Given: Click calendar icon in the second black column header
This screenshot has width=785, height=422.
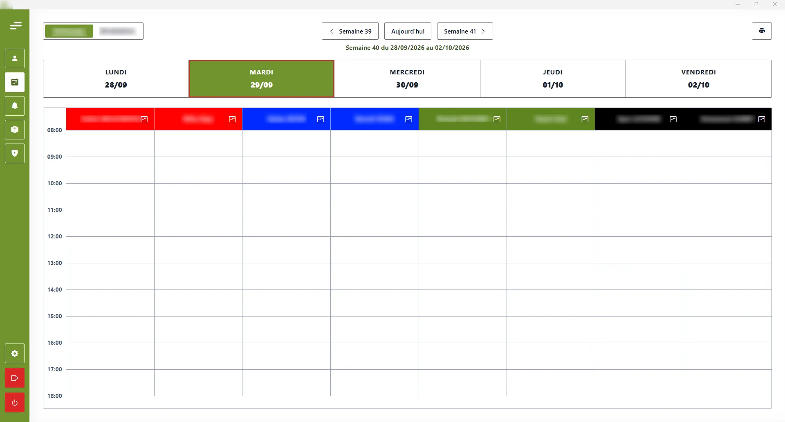Looking at the screenshot, I should click(762, 119).
